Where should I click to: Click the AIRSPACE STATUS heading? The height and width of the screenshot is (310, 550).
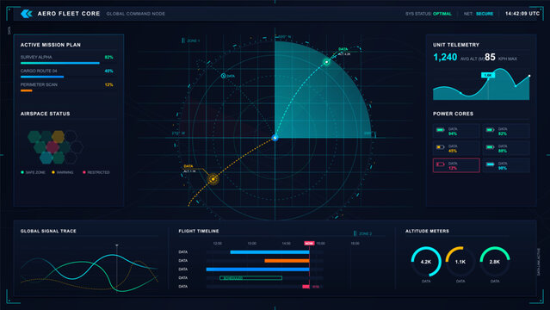46,114
